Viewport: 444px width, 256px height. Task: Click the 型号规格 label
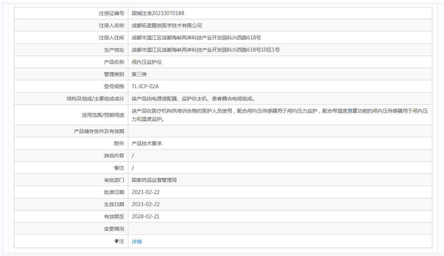point(114,86)
